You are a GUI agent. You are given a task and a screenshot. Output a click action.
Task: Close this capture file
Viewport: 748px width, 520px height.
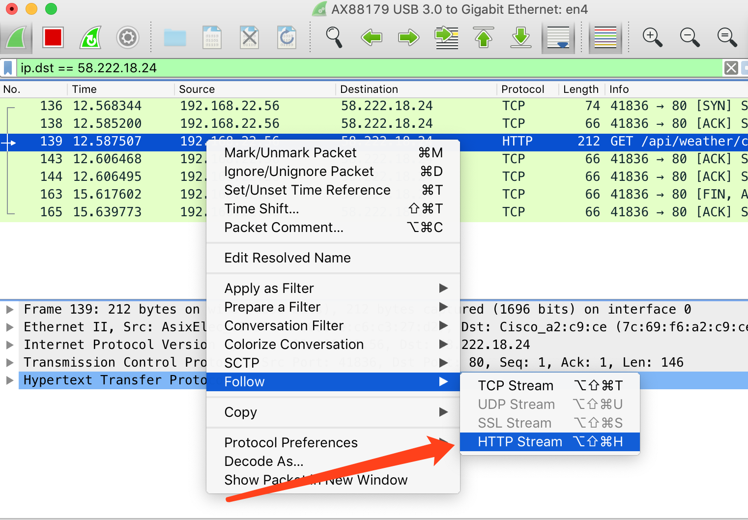(250, 37)
